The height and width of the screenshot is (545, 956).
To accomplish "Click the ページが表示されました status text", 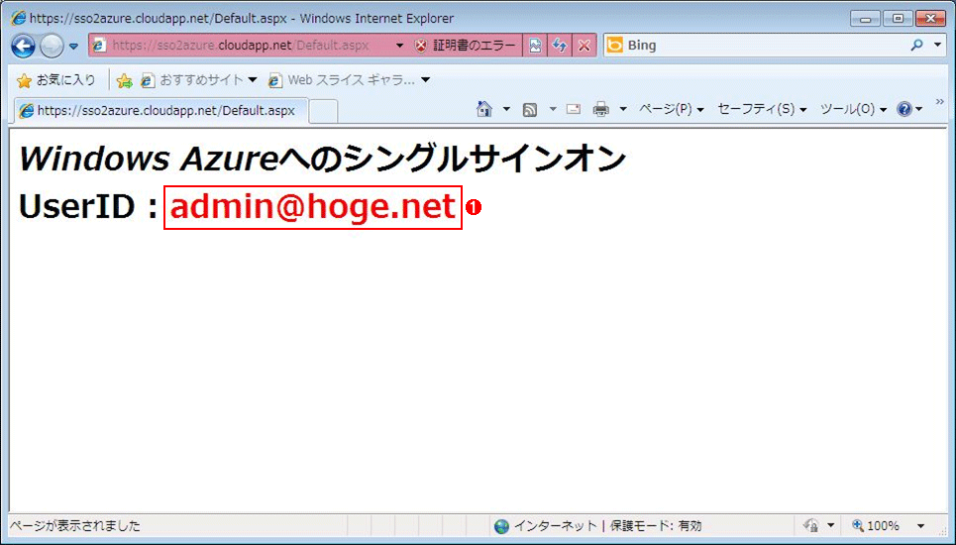I will tap(75, 525).
